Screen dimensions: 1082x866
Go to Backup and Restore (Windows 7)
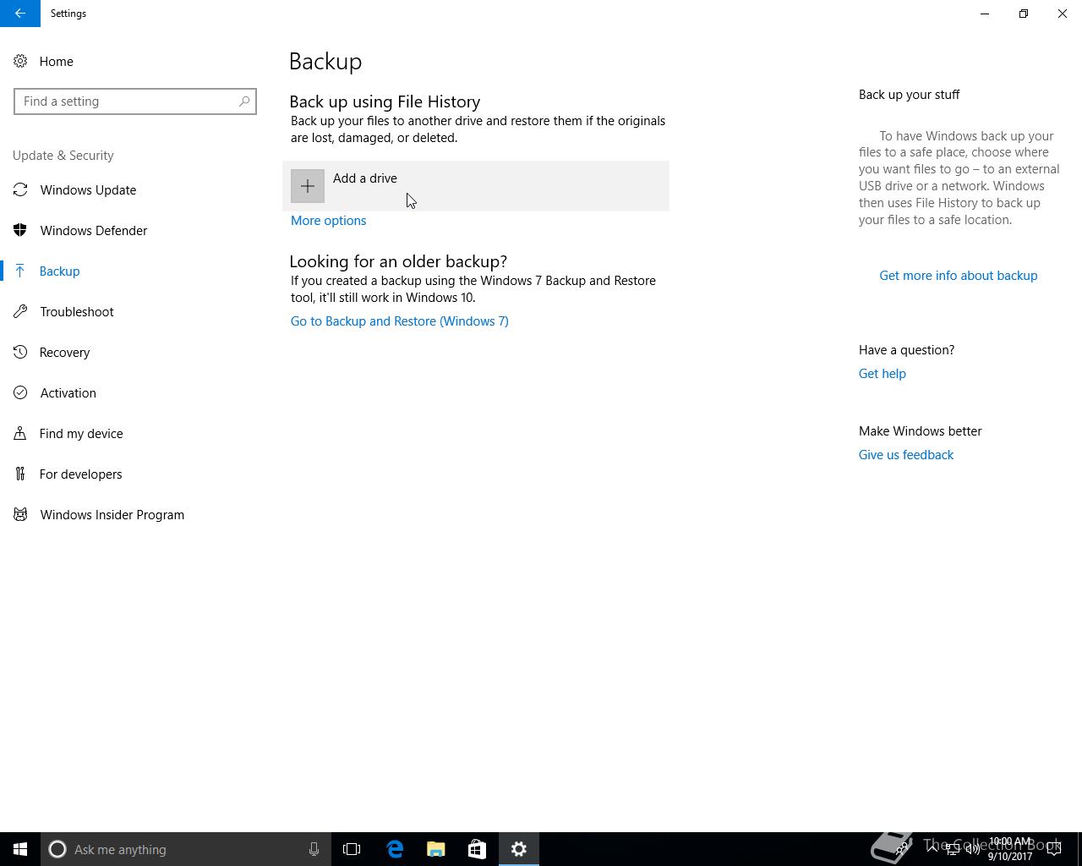[x=400, y=321]
